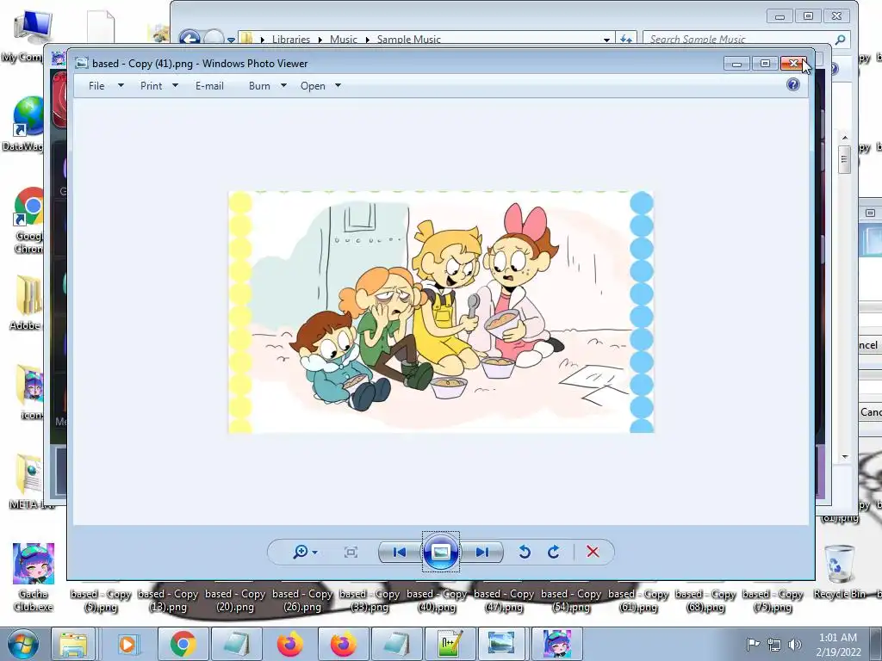Click Explorer back navigation button
Screen dimensions: 882x661
(x=189, y=39)
